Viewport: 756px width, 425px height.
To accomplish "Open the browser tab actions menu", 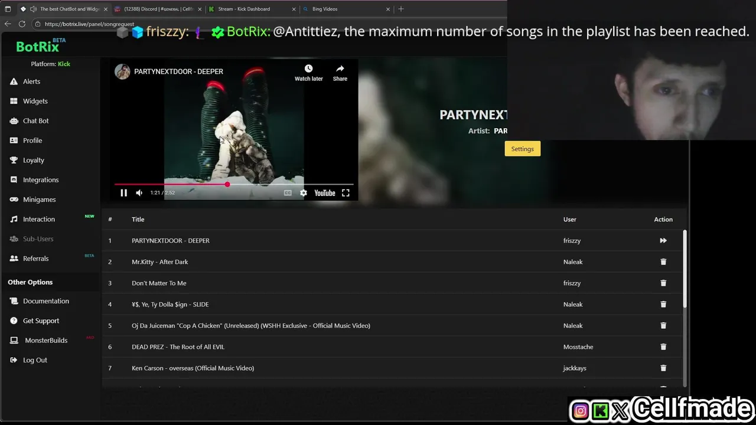I will (8, 9).
